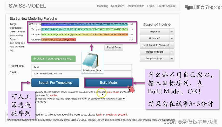
Task: Open the Documentation menu
Action: click(136, 6)
